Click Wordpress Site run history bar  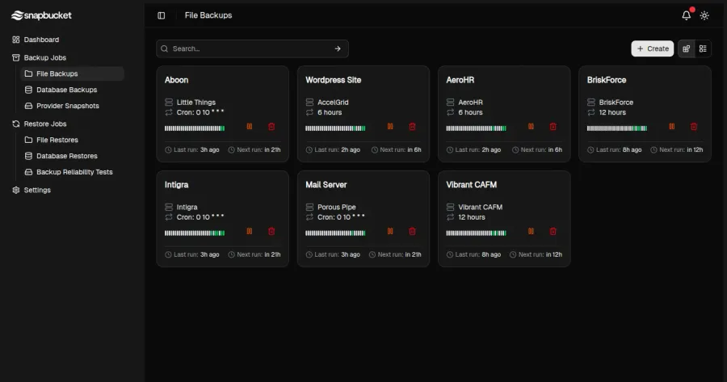click(x=335, y=128)
